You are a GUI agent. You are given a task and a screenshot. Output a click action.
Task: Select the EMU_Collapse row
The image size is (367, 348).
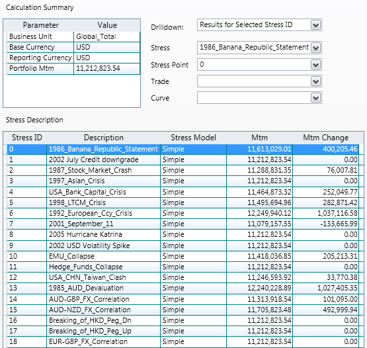(183, 256)
